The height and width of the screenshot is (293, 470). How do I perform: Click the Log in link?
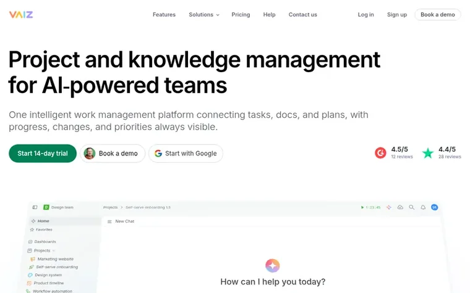coord(365,15)
